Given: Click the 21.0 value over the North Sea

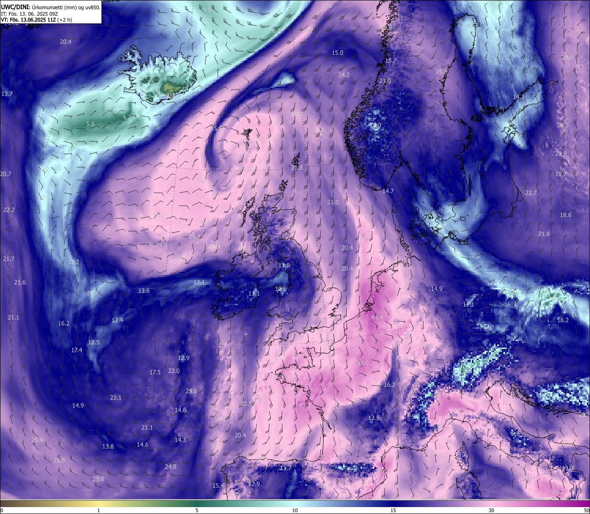Looking at the screenshot, I should click(x=333, y=202).
